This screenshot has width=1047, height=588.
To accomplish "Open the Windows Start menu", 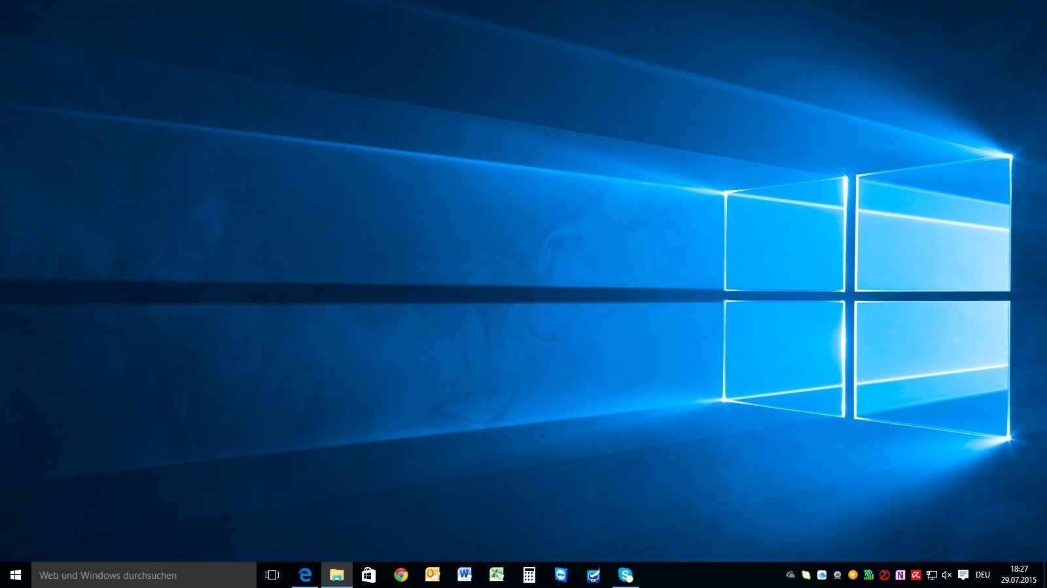I will click(16, 575).
